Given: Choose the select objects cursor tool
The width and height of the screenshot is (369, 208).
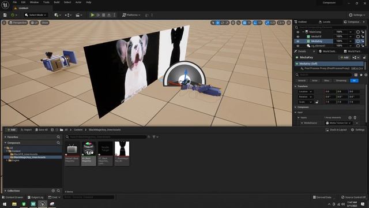Looking at the screenshot, I should click(x=213, y=23).
